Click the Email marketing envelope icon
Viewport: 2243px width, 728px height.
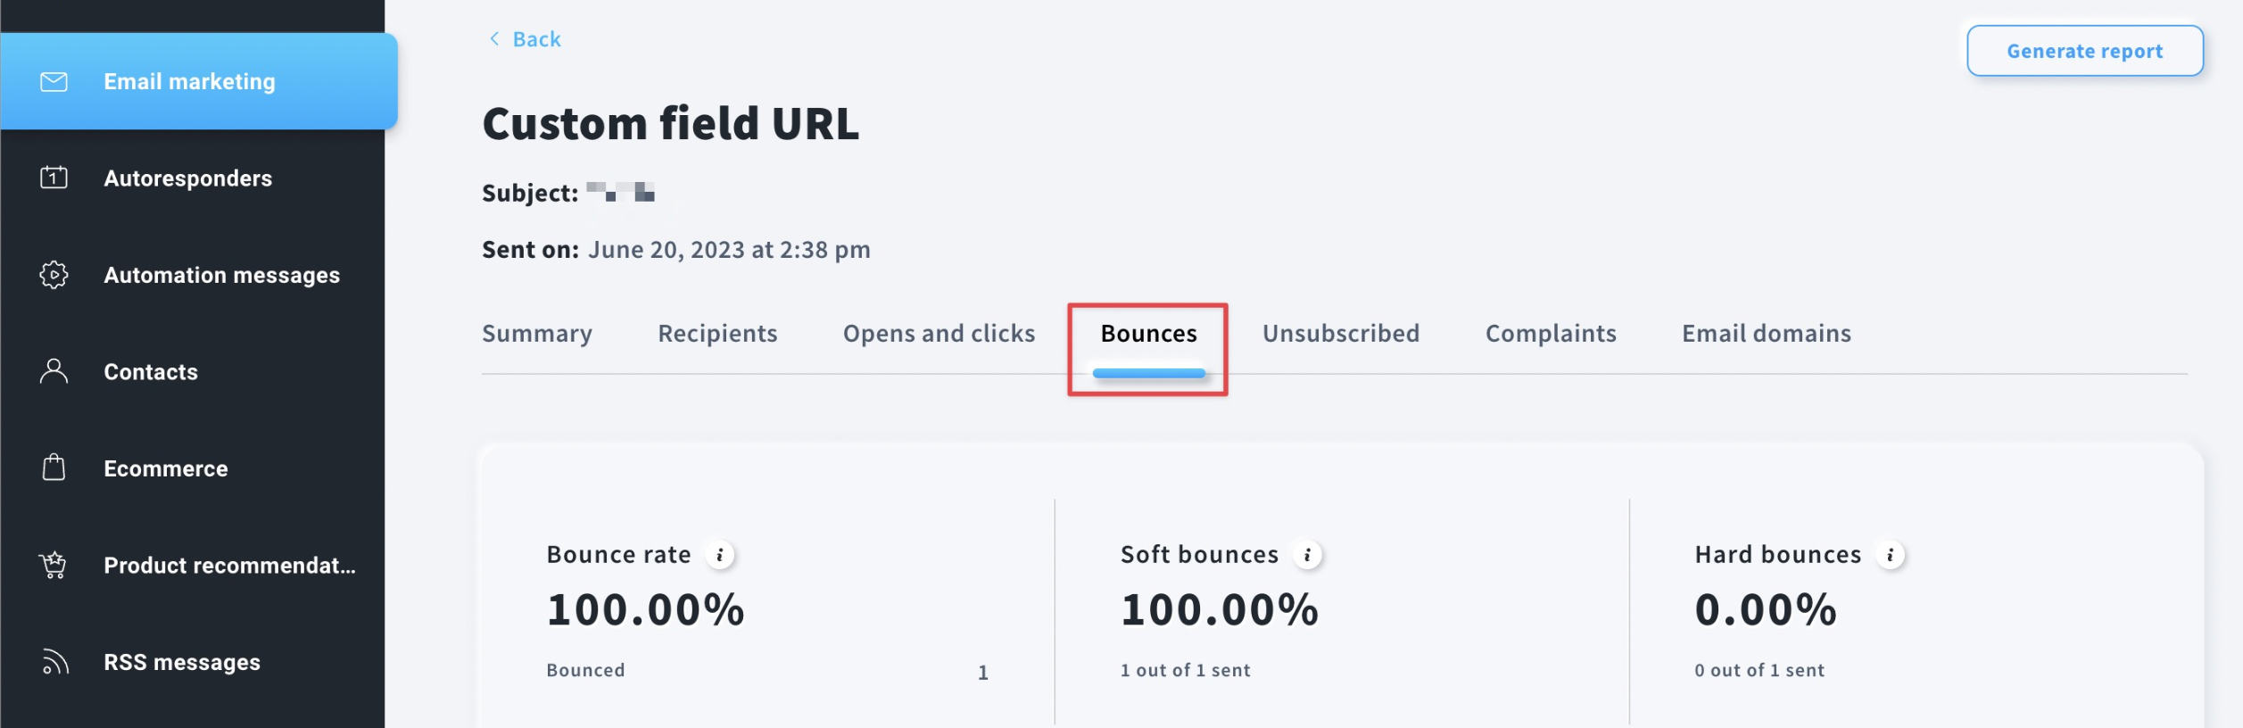click(54, 82)
